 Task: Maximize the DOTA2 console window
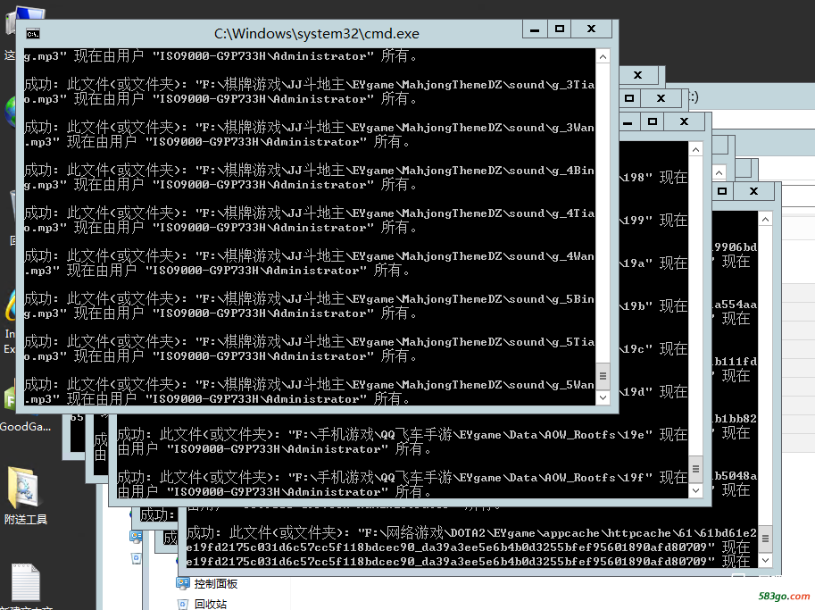coord(722,191)
